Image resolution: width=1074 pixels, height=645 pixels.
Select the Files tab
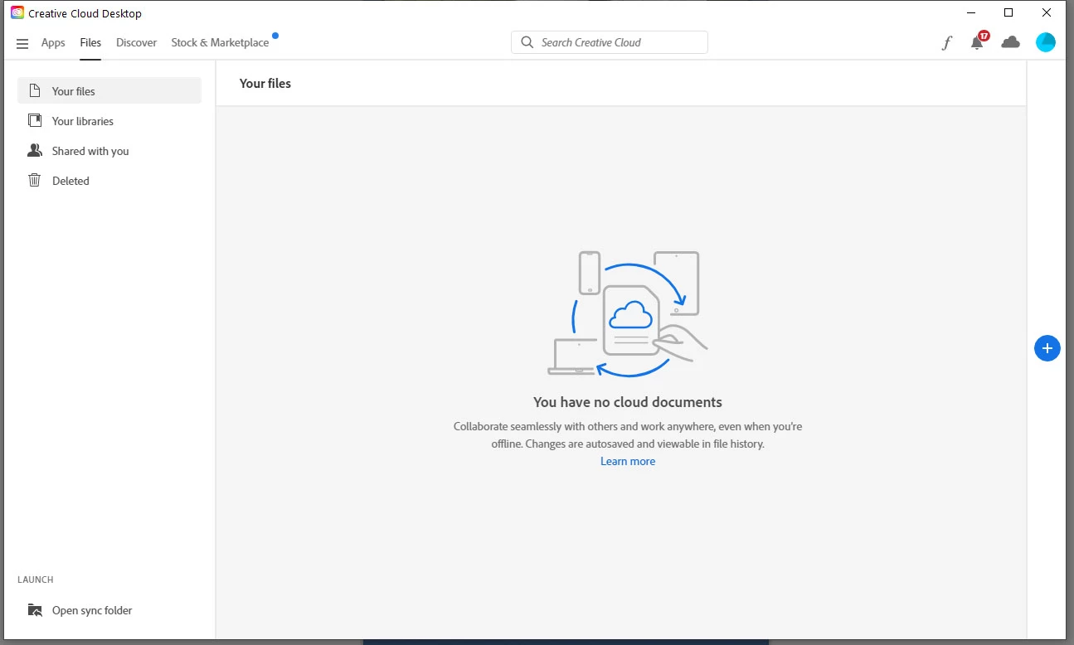(x=90, y=43)
